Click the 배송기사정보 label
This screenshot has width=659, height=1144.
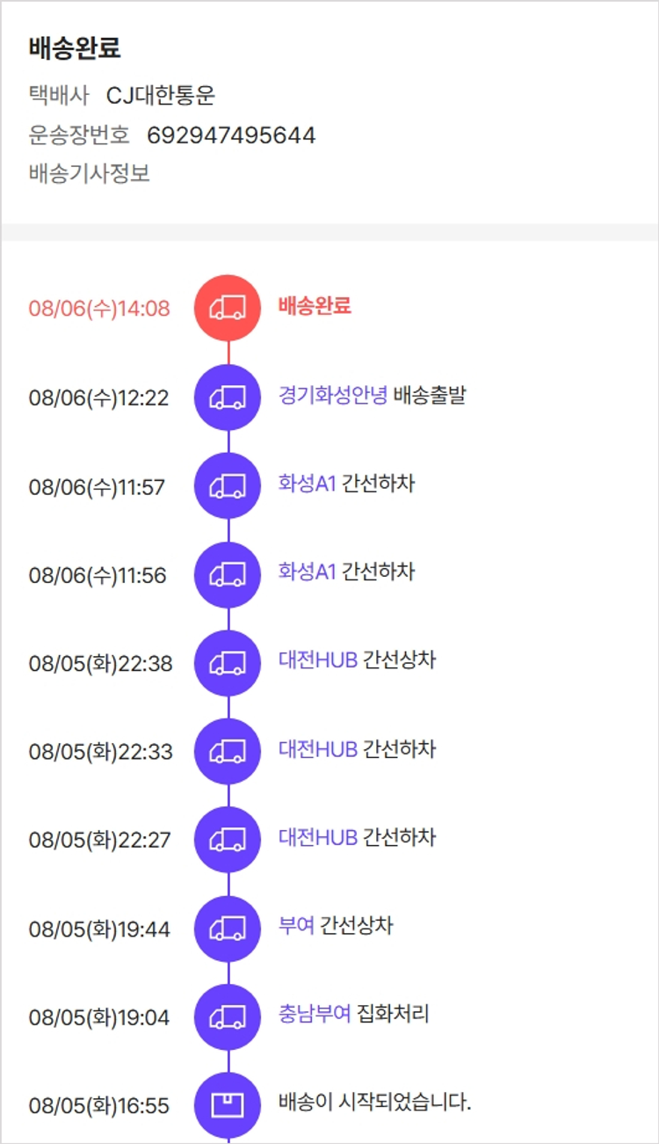(x=90, y=174)
